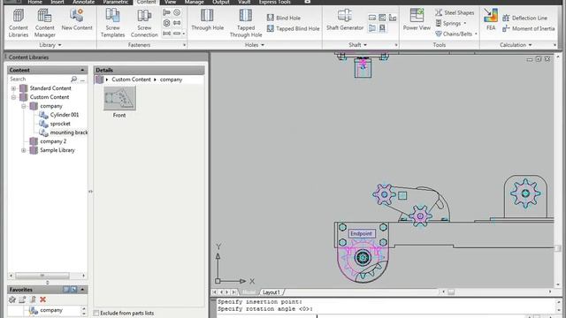Launch the Screw Connection tool
566x318 pixels.
point(144,23)
